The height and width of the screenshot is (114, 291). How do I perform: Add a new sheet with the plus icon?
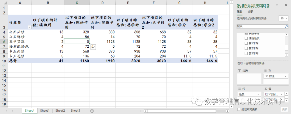click(x=92, y=111)
